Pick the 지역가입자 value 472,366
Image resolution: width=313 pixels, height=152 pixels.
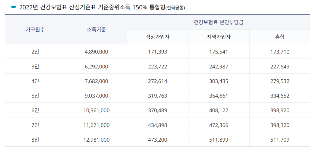(219, 125)
